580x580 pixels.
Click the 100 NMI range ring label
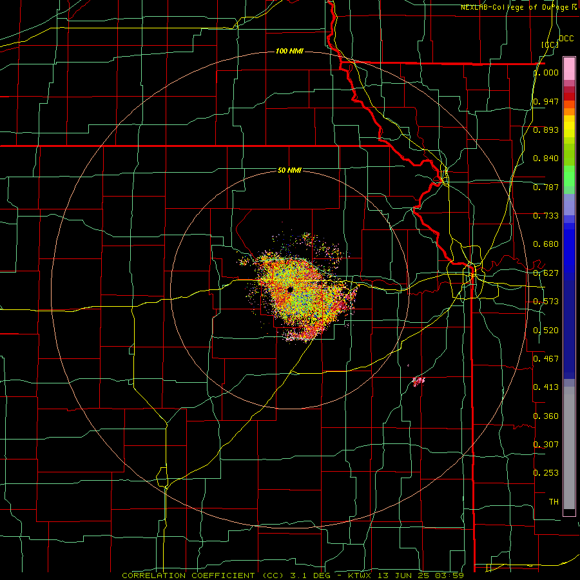289,51
